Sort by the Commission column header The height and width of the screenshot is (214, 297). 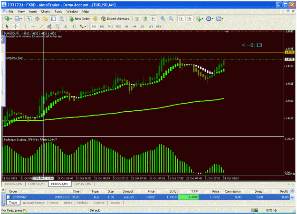click(232, 191)
